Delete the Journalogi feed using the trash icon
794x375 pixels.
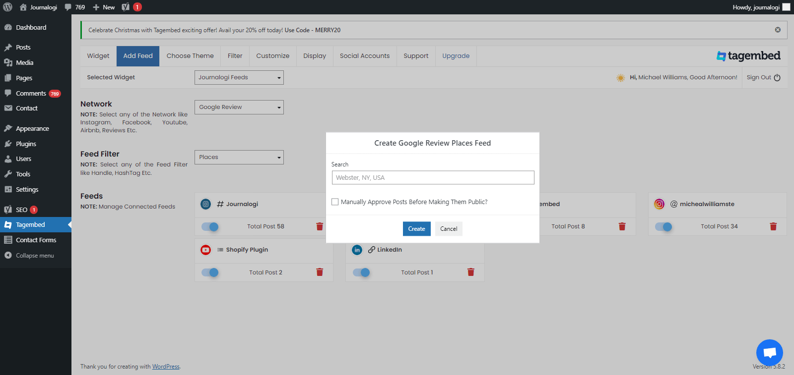(320, 226)
